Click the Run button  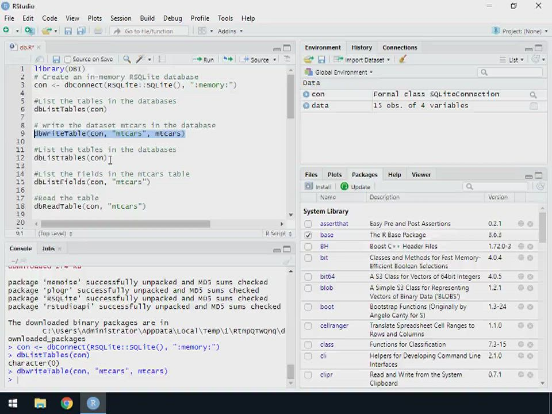tap(204, 59)
